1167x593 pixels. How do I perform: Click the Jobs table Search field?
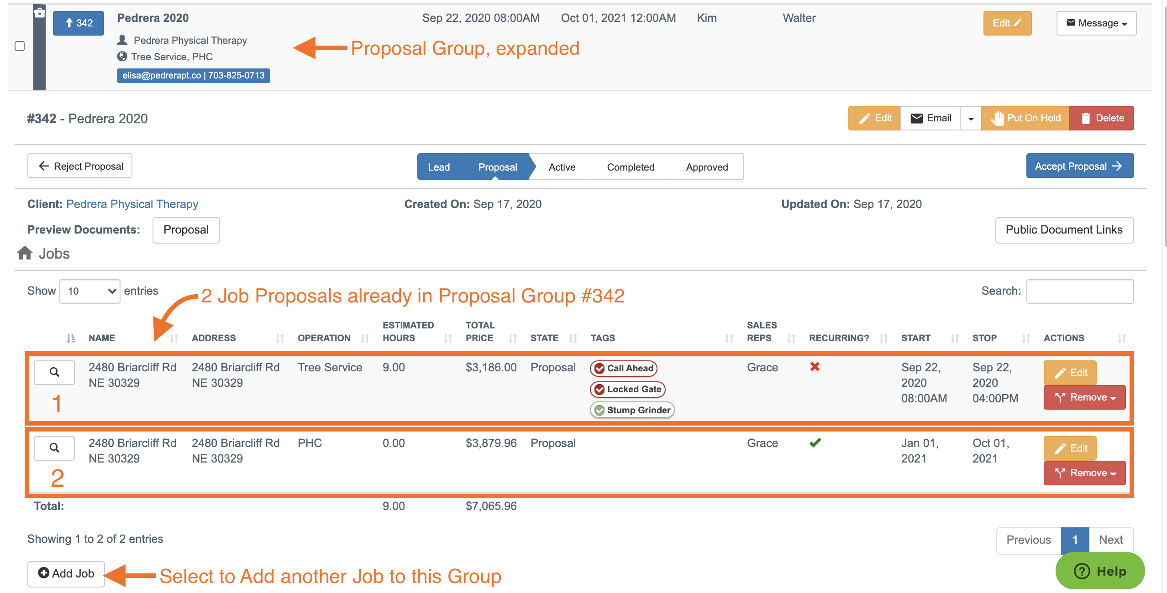[1080, 291]
